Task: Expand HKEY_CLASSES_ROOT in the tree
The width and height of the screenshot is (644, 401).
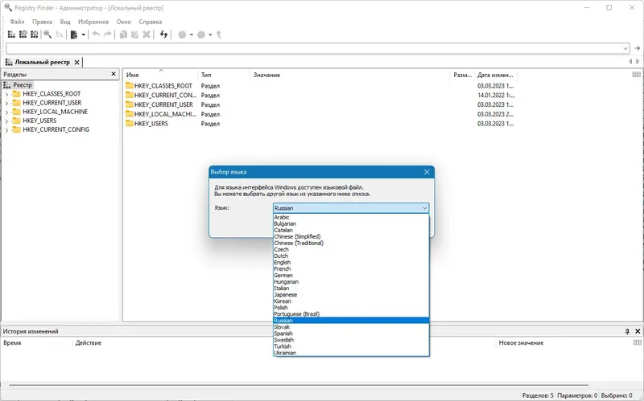Action: [6, 94]
